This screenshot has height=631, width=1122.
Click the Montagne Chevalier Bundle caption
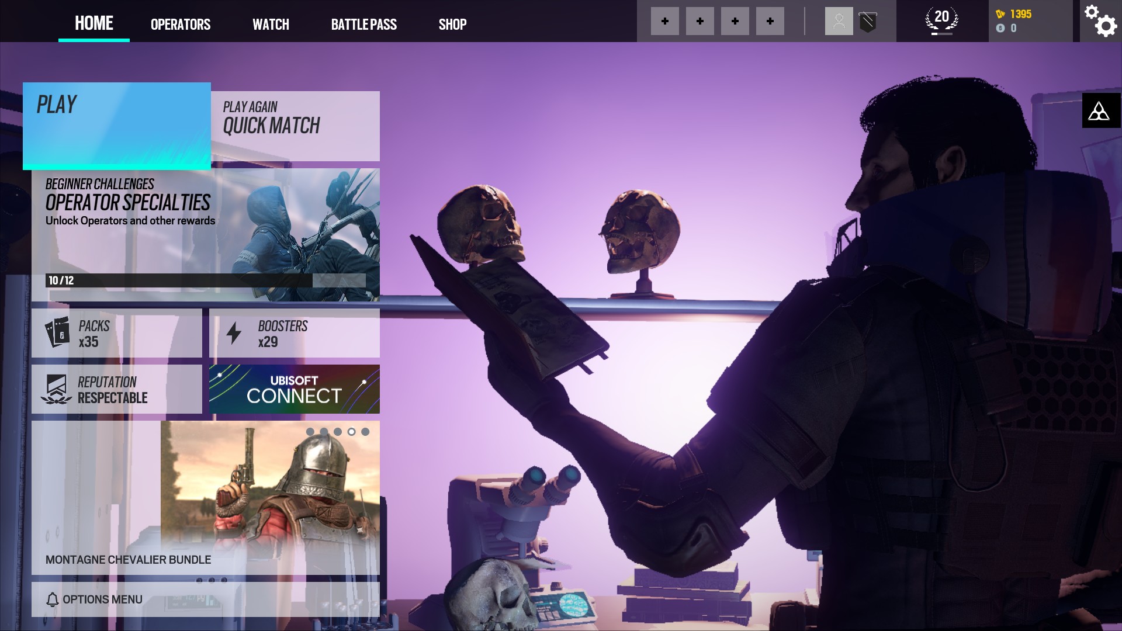(x=129, y=560)
